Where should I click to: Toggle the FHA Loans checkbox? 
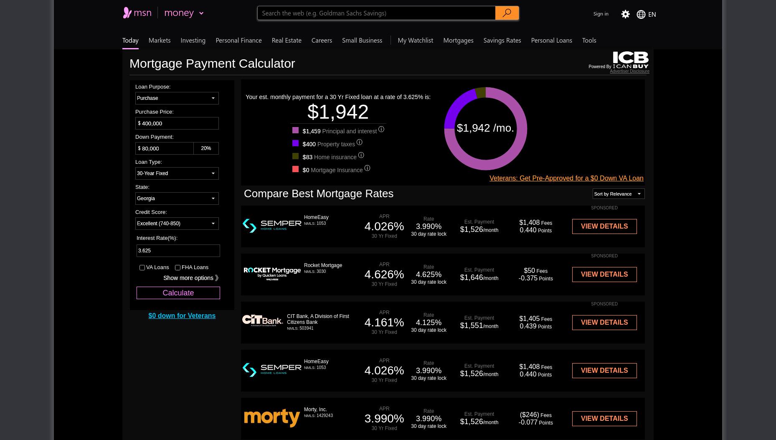tap(178, 267)
